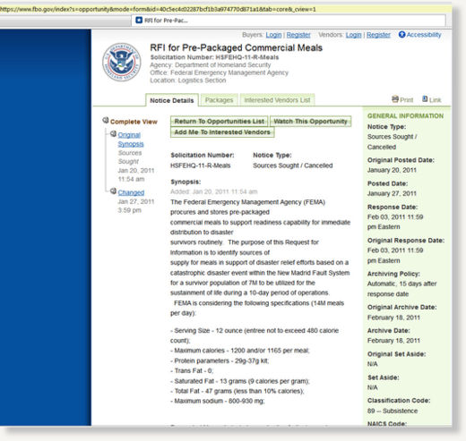Click the GENERAL INFORMATION heading

click(405, 116)
